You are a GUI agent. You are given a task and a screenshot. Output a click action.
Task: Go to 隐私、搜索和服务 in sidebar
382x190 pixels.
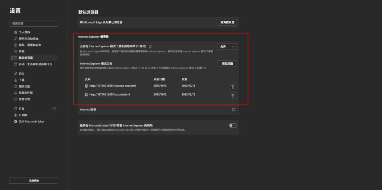coord(30,45)
